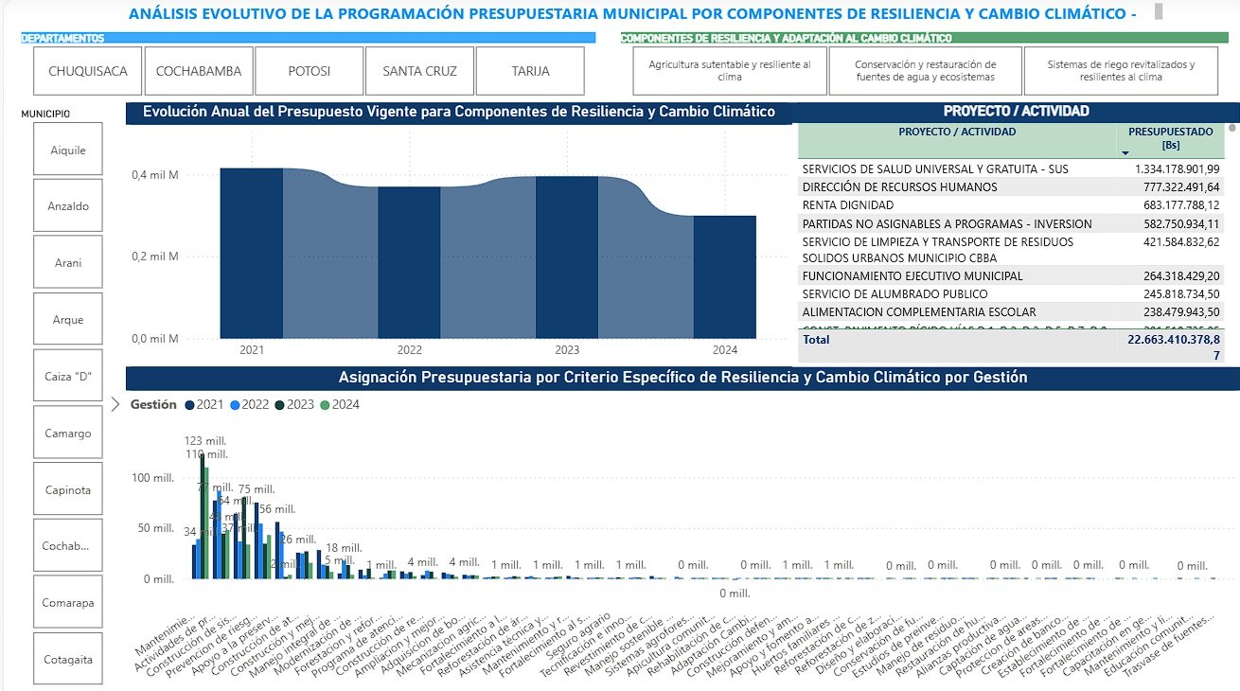The width and height of the screenshot is (1240, 691).
Task: Filter by CHUQUISACA department
Action: [x=86, y=70]
